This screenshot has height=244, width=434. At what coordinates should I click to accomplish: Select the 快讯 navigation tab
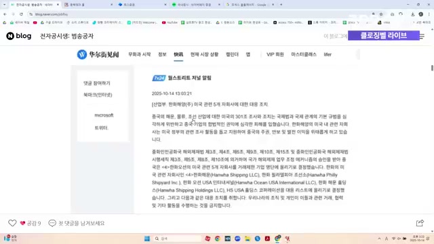tap(178, 54)
